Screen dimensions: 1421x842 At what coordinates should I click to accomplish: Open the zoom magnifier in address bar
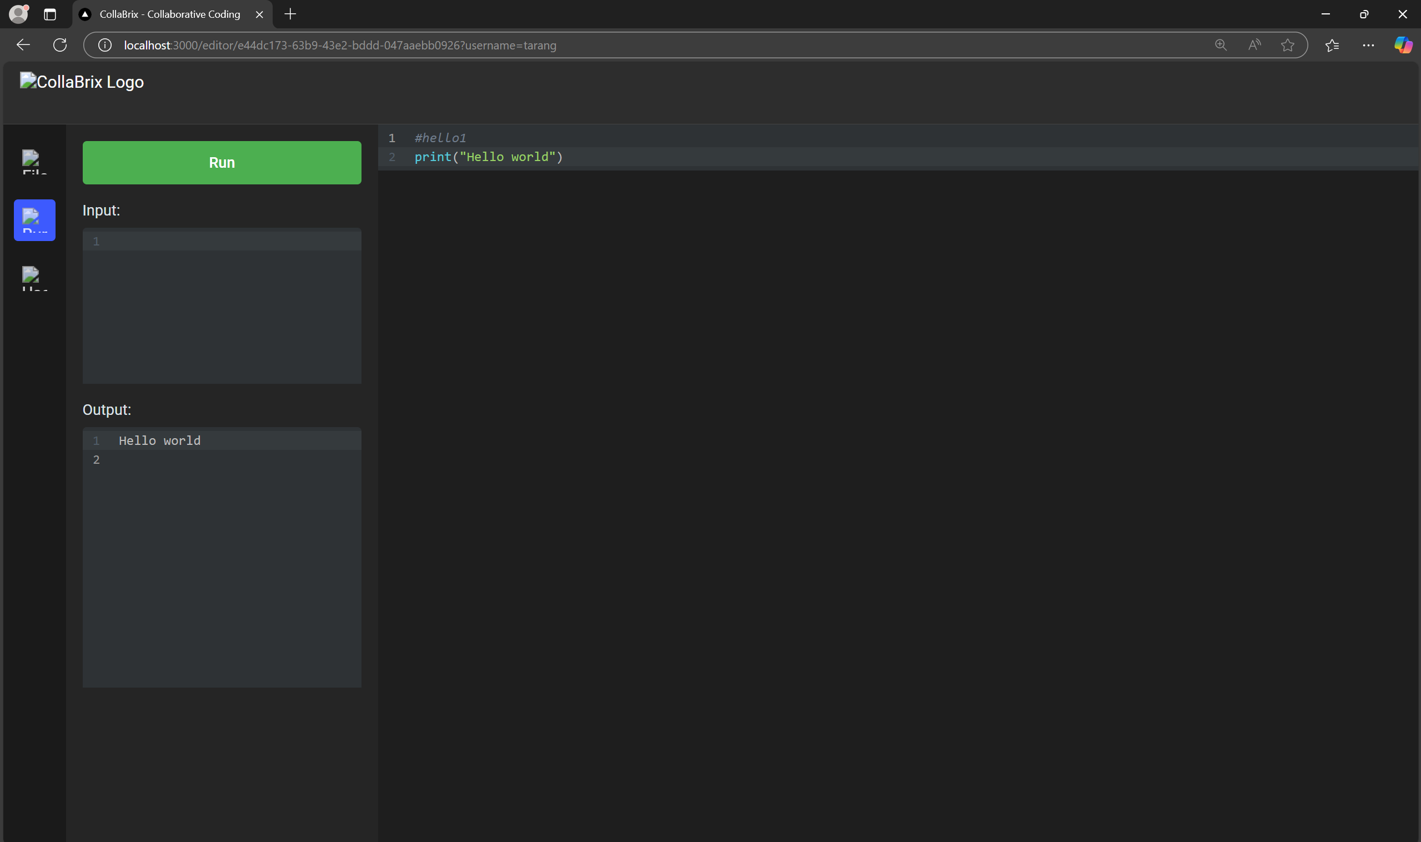pos(1221,45)
